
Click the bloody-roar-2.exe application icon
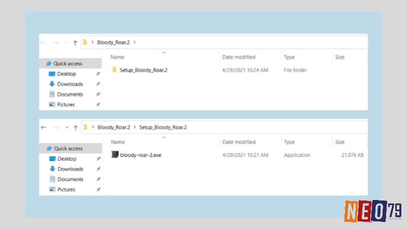pyautogui.click(x=115, y=155)
